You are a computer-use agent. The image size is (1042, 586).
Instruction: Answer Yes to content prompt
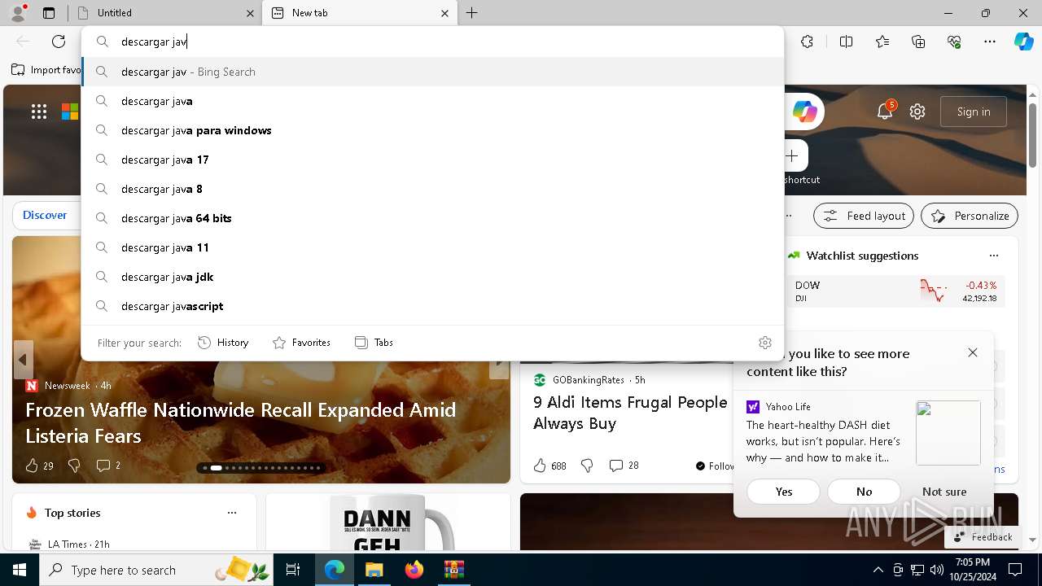point(784,492)
